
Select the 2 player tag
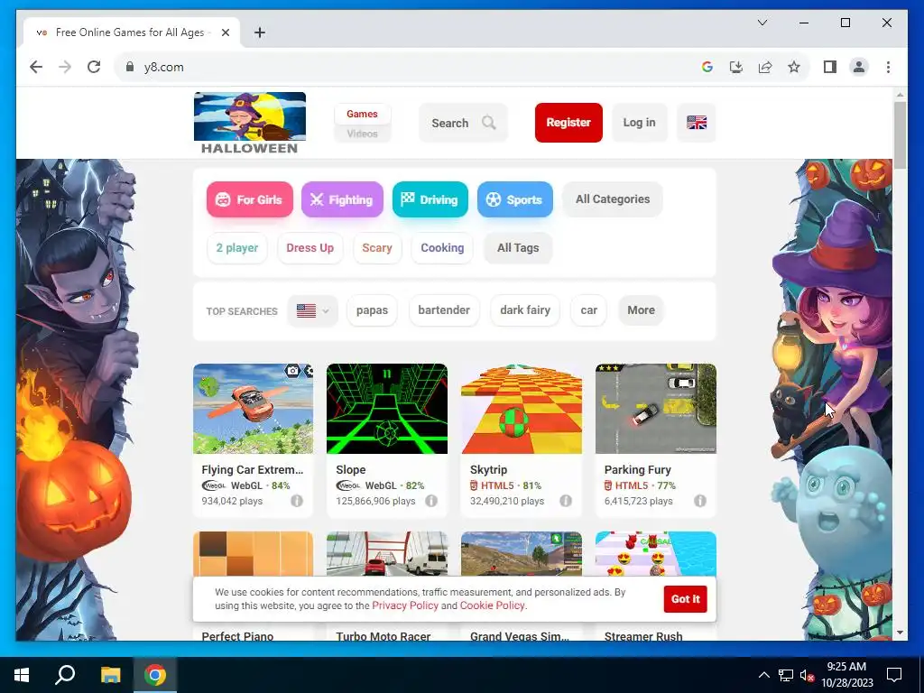coord(237,248)
